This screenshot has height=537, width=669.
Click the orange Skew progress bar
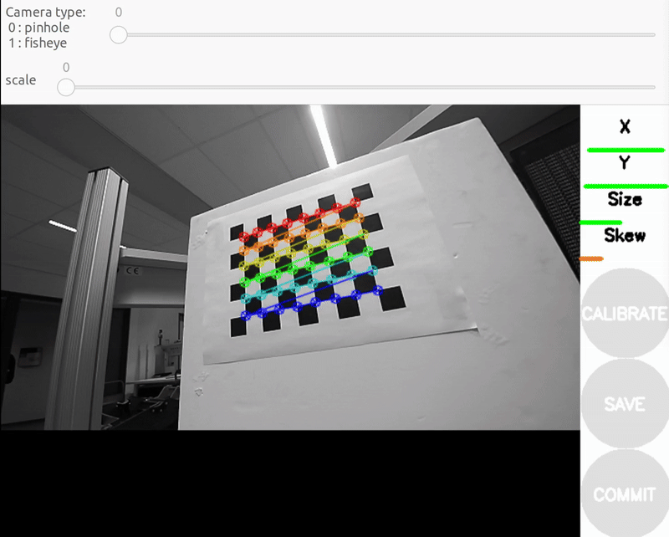pyautogui.click(x=591, y=259)
